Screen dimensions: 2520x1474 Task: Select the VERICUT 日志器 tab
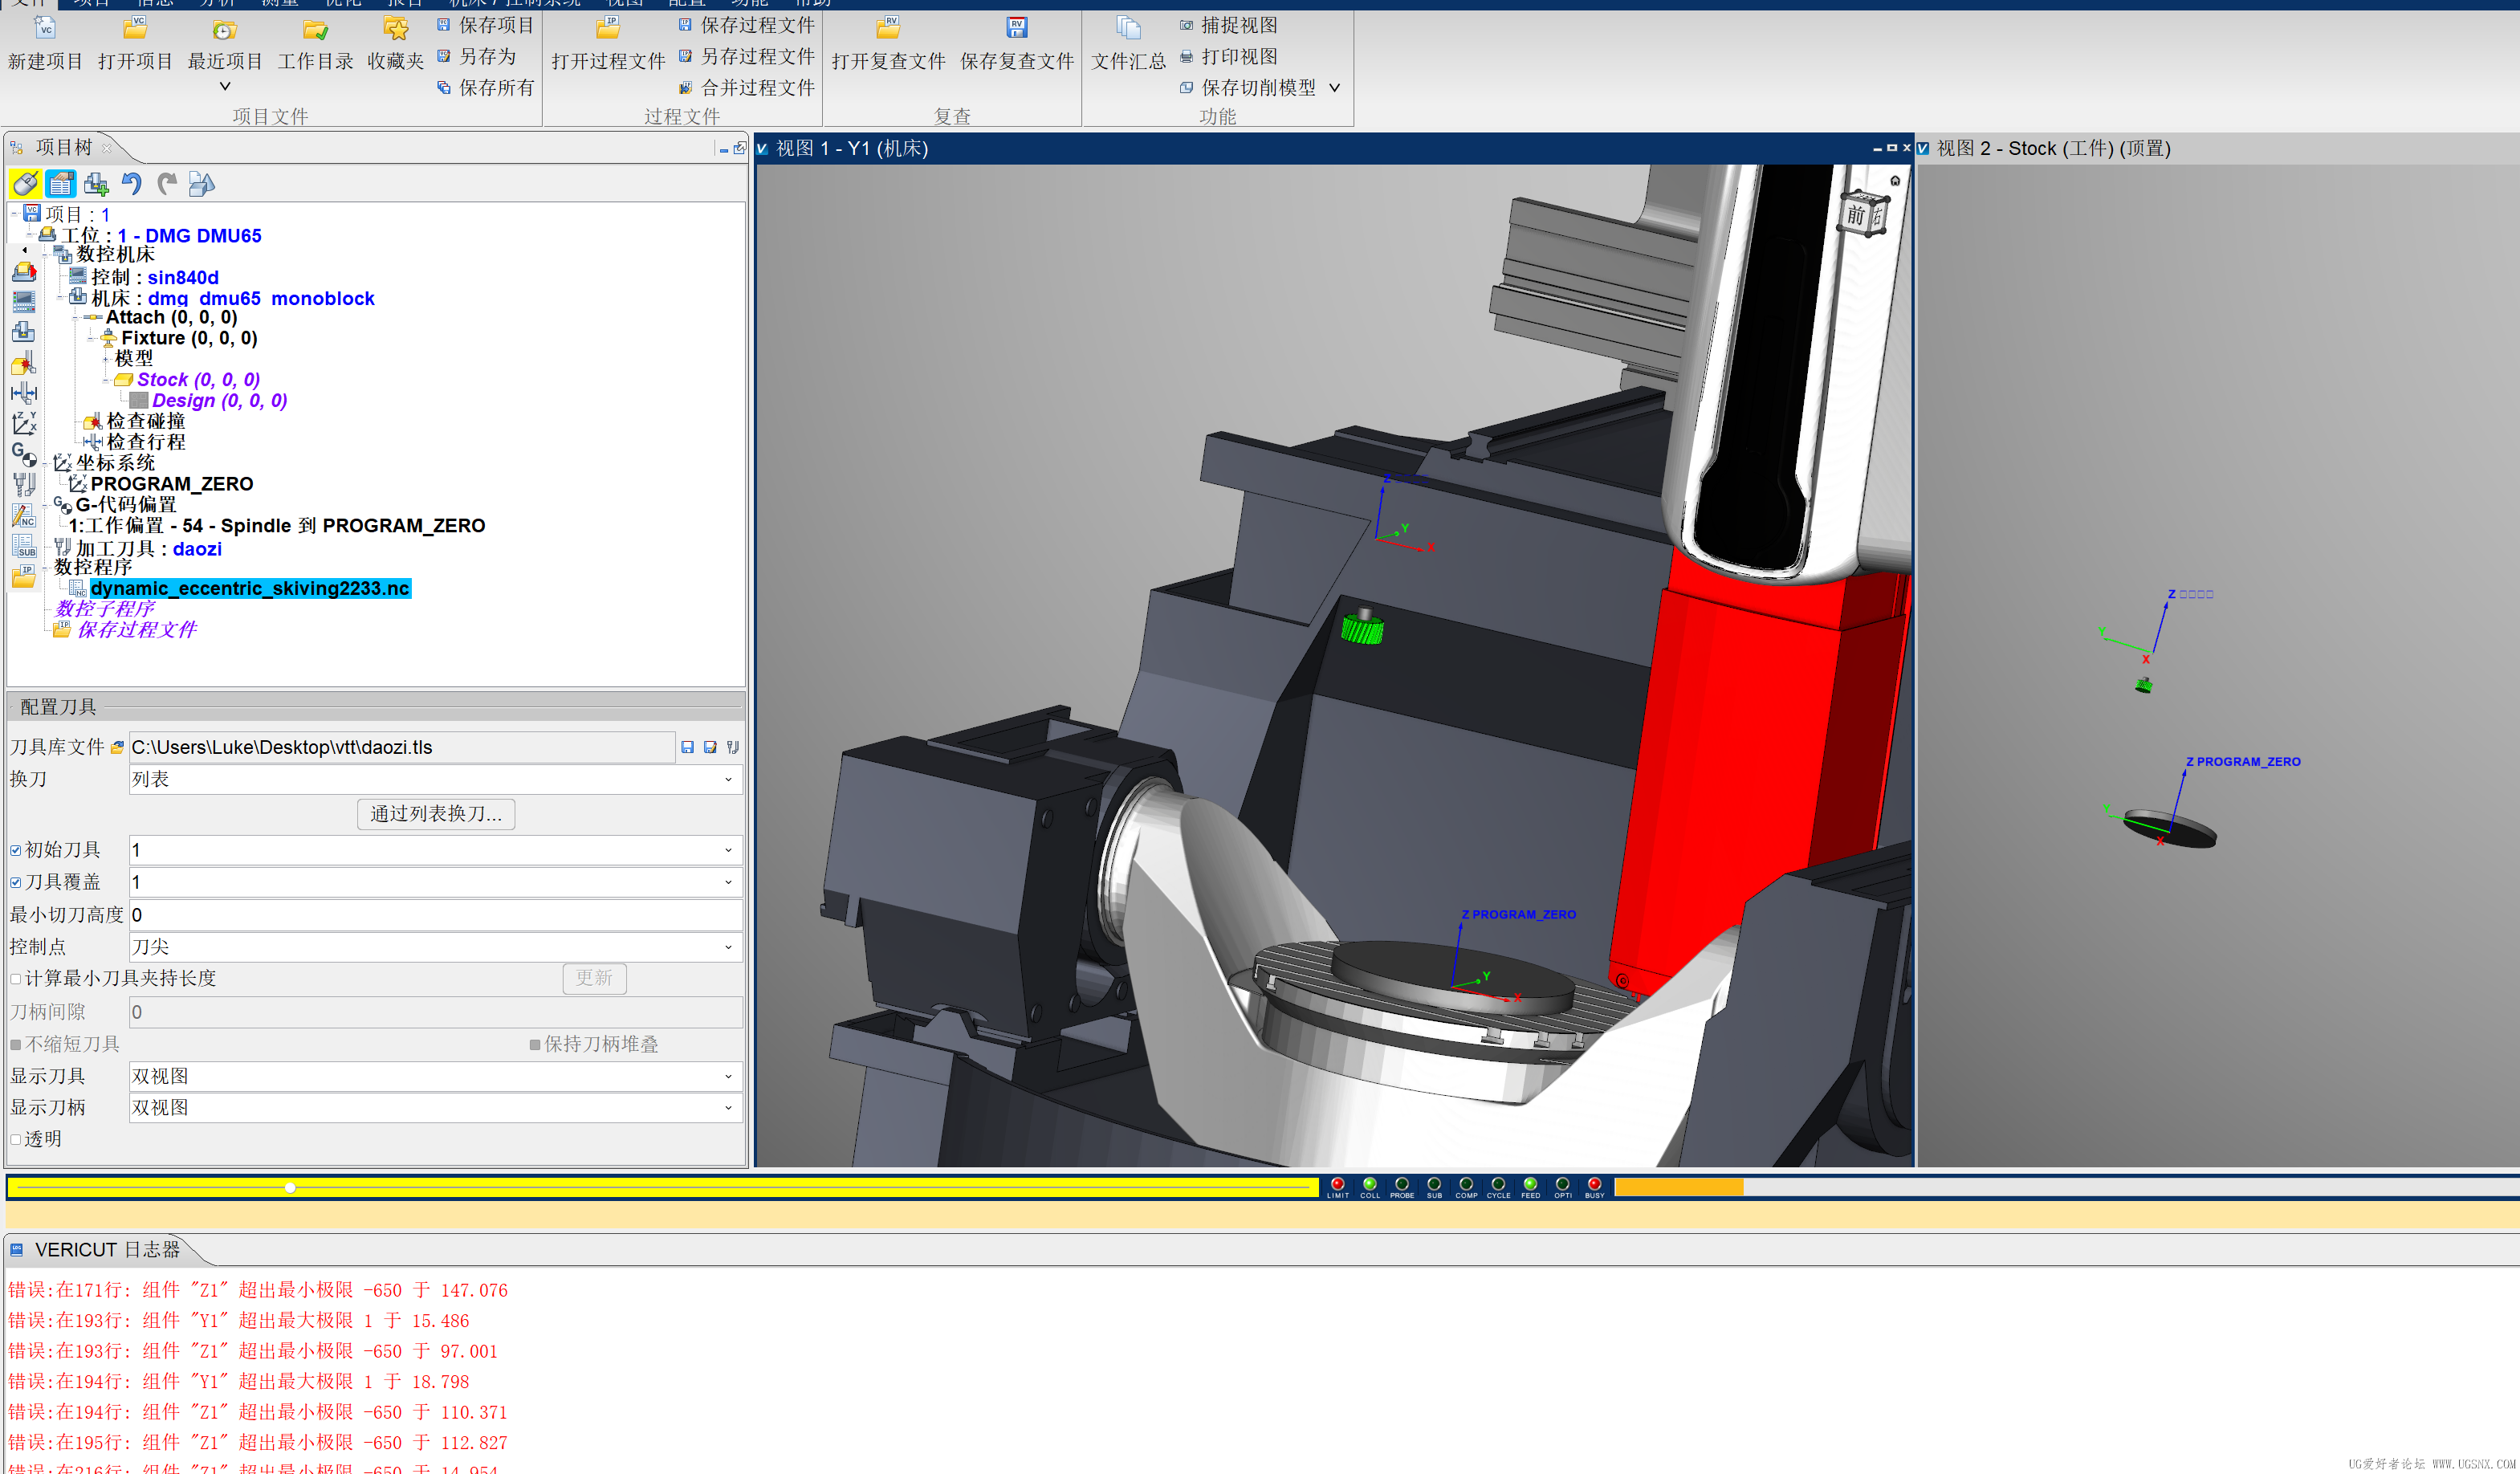[107, 1250]
